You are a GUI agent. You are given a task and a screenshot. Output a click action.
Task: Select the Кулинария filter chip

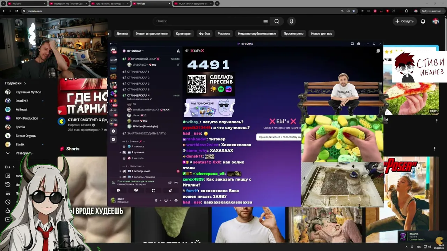[184, 33]
